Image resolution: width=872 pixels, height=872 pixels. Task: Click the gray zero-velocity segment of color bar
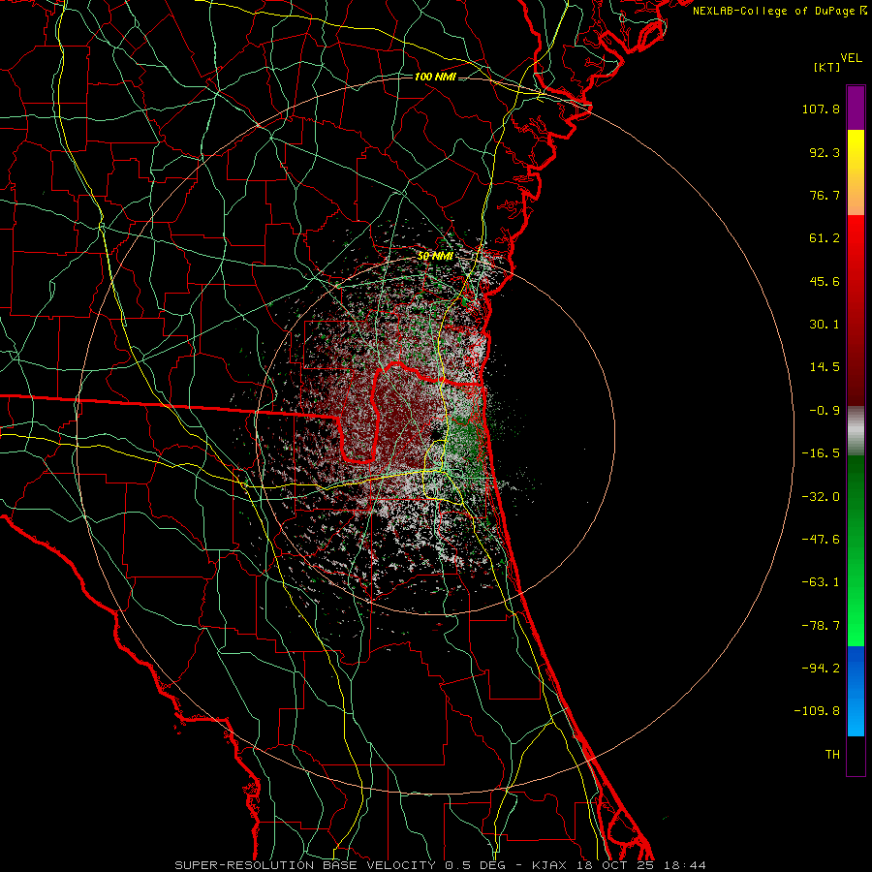coord(856,431)
